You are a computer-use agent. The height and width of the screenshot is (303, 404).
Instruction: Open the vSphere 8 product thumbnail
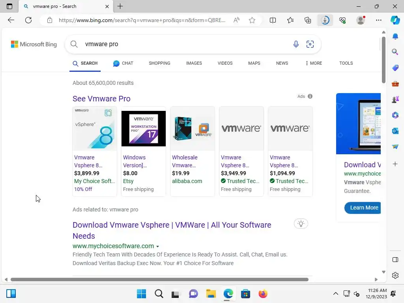[95, 128]
